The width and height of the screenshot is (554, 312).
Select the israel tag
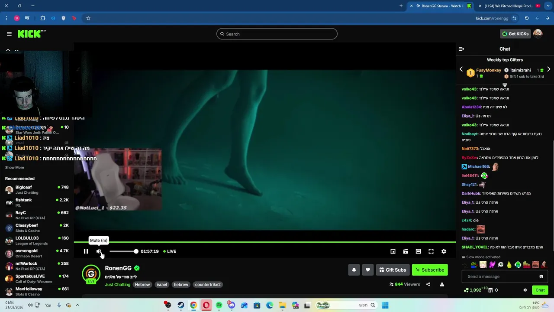point(162,285)
